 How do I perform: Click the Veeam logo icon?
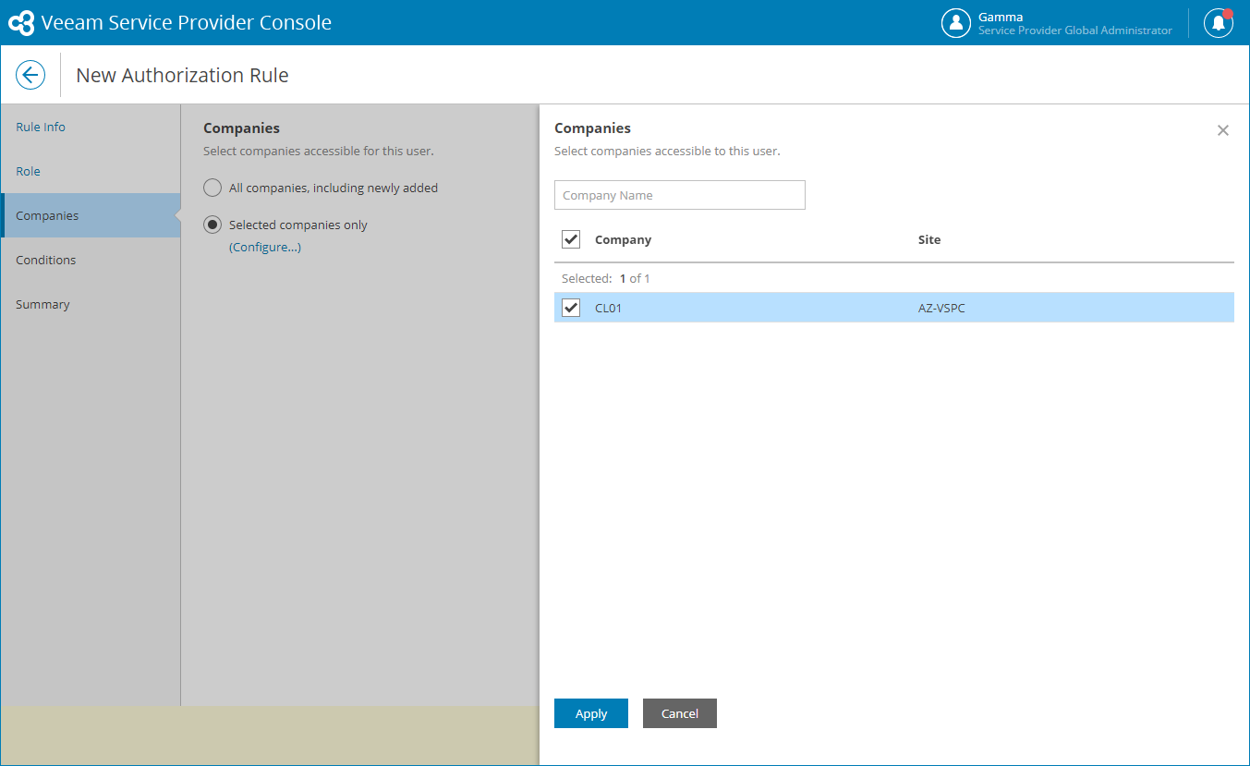pyautogui.click(x=21, y=23)
